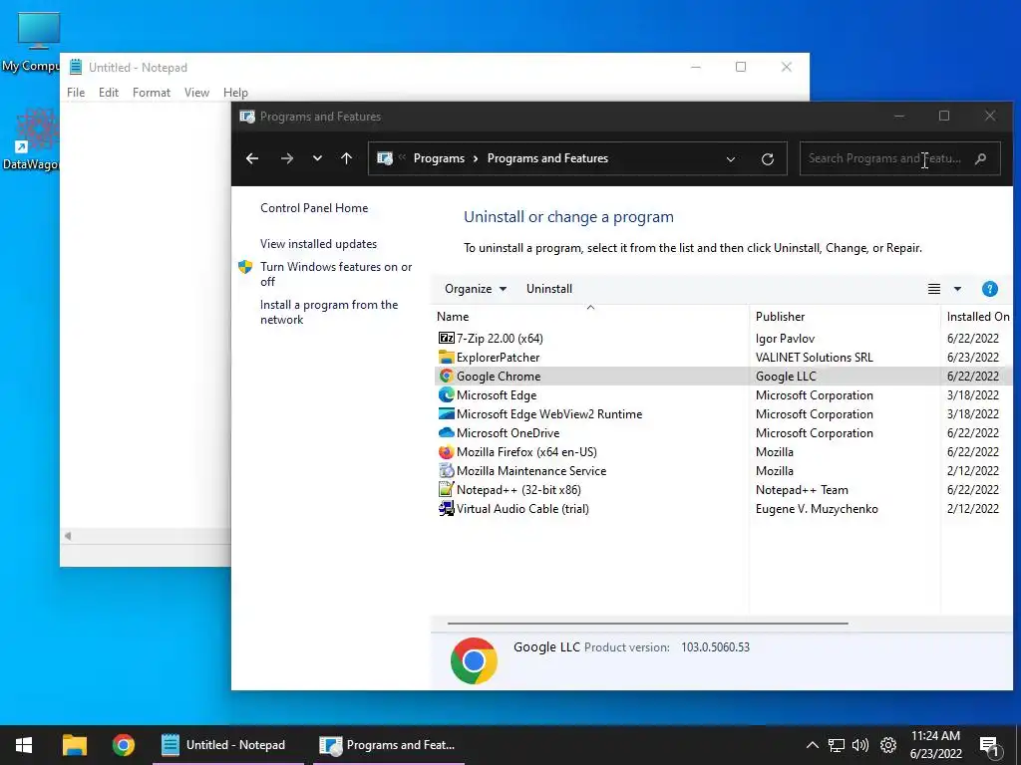Click the My Computer desktop icon
The image size is (1021, 765).
38,42
